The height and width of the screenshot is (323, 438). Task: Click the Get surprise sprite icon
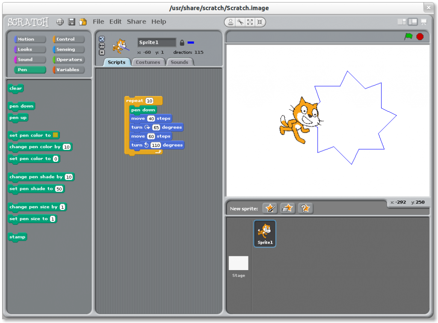tap(305, 208)
